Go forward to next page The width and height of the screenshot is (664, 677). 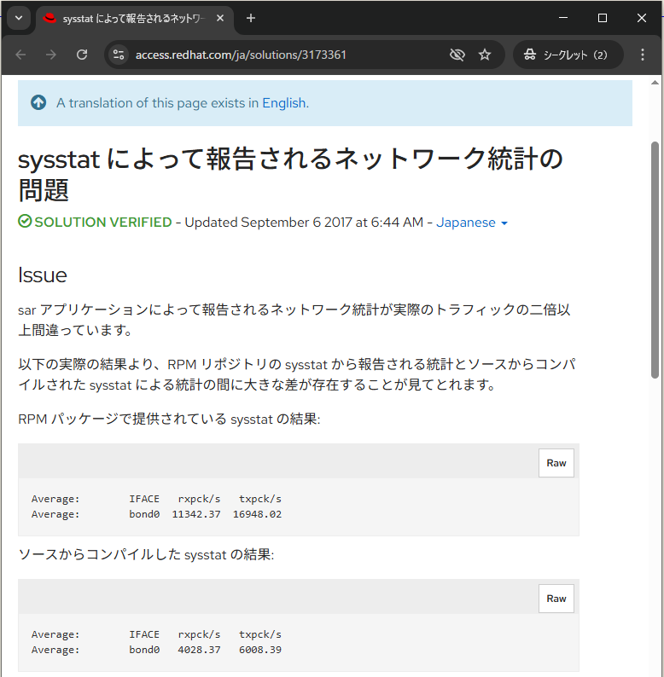click(51, 55)
